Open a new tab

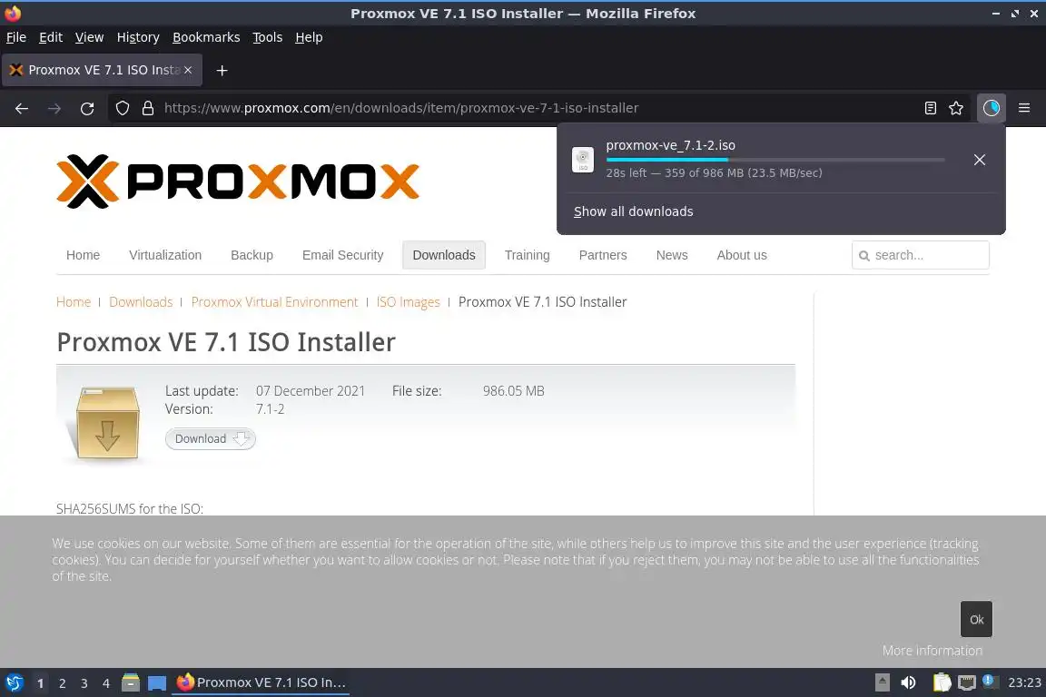click(x=222, y=70)
